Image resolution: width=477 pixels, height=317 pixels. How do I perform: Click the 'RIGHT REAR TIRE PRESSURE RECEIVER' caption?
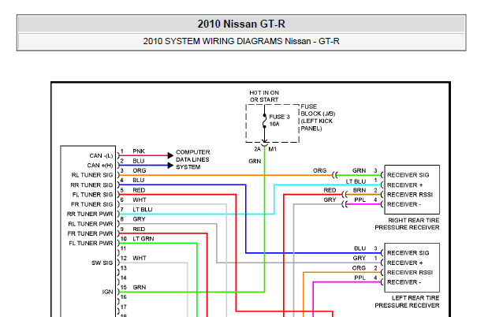(407, 224)
